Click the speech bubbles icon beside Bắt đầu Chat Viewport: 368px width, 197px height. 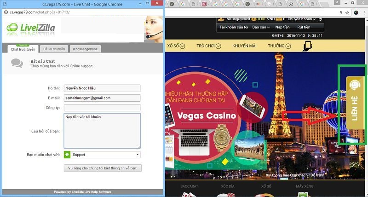point(17,63)
